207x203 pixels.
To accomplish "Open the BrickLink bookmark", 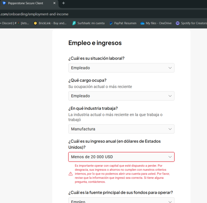I will [x=50, y=23].
